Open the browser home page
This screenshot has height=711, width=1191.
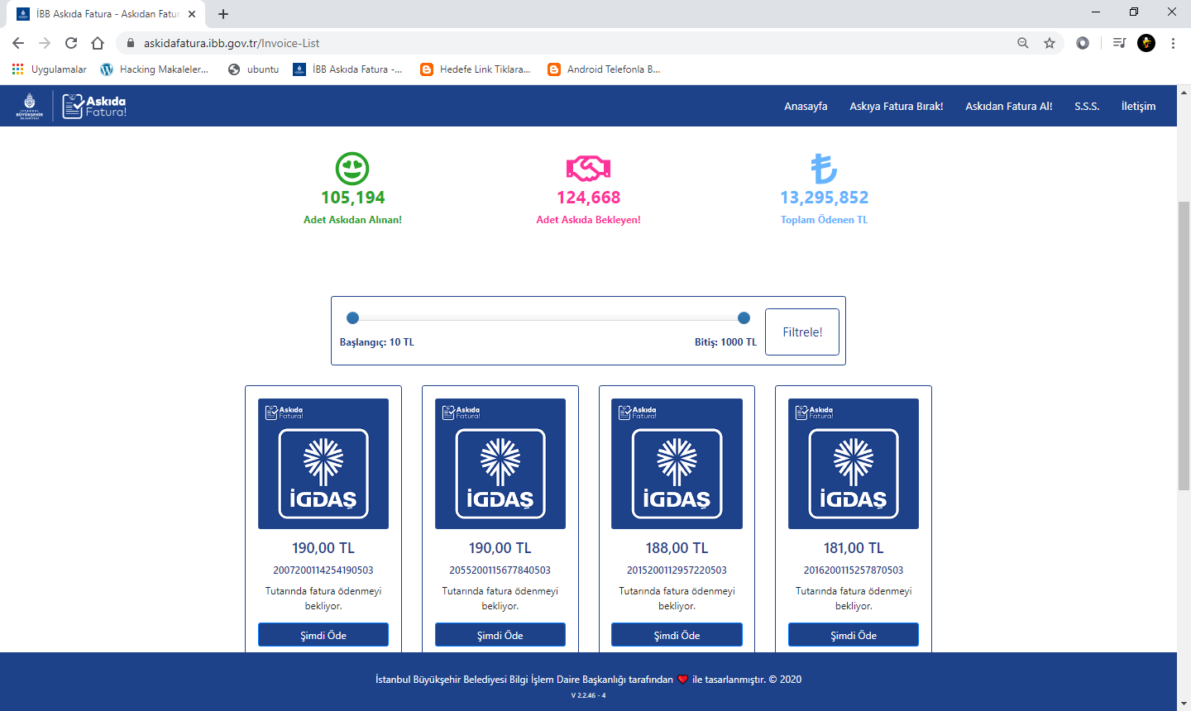click(x=98, y=43)
